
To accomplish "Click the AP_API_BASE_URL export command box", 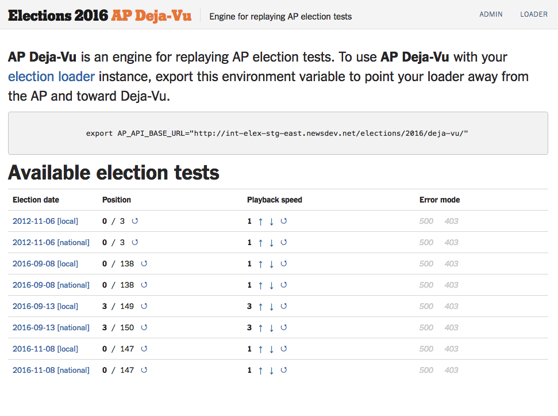I will tap(278, 133).
